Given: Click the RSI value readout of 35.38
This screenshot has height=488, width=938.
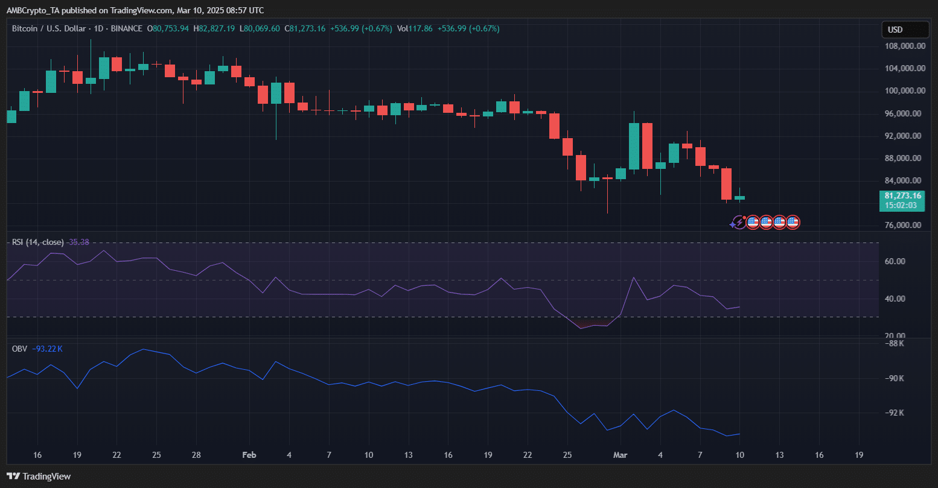Looking at the screenshot, I should click(x=78, y=242).
